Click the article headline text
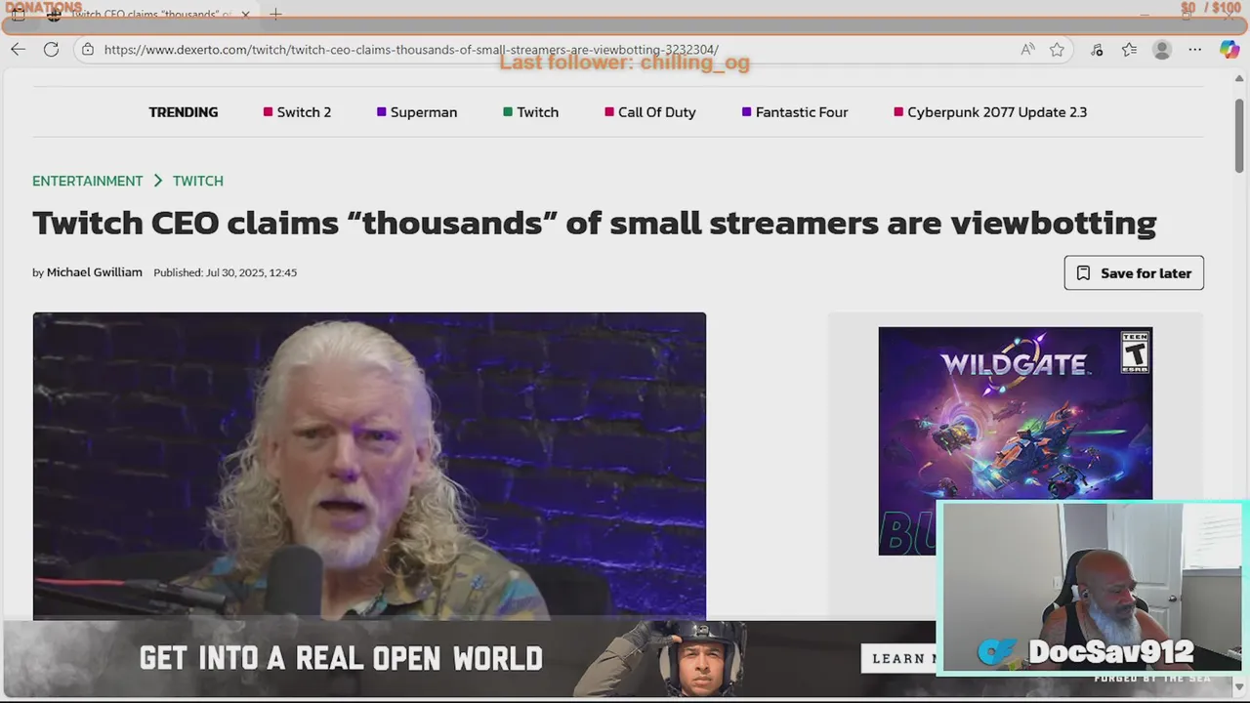 (595, 223)
